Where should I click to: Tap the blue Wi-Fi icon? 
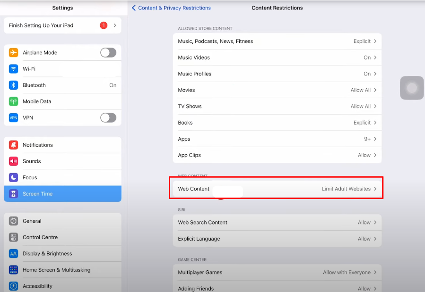pyautogui.click(x=14, y=69)
